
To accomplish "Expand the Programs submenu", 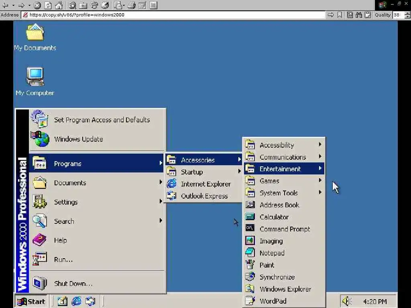I will (96, 164).
